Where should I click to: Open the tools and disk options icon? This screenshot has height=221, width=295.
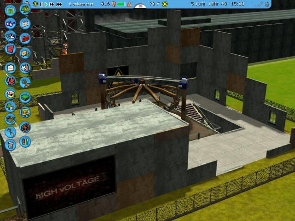[10, 36]
